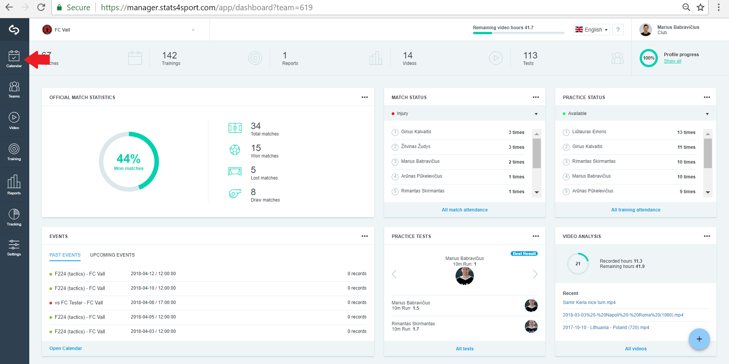Select Liūtauras Einoris in Practice Status
This screenshot has width=729, height=364.
coord(629,132)
